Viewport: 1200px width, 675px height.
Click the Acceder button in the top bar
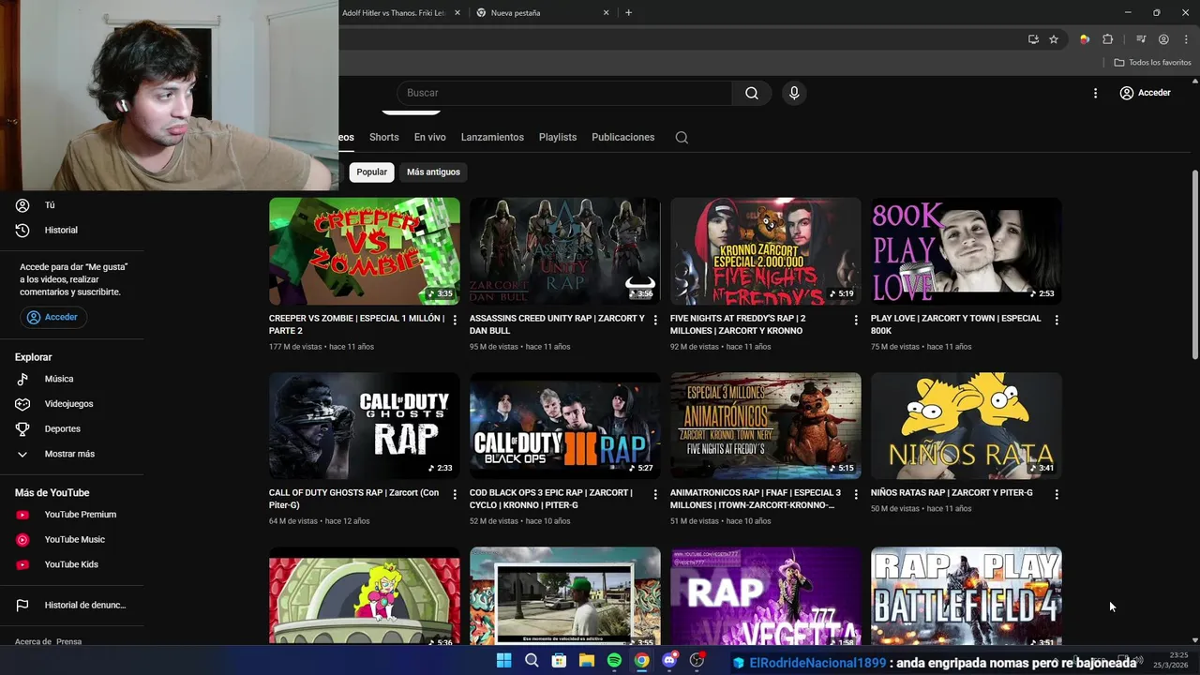click(x=1146, y=93)
